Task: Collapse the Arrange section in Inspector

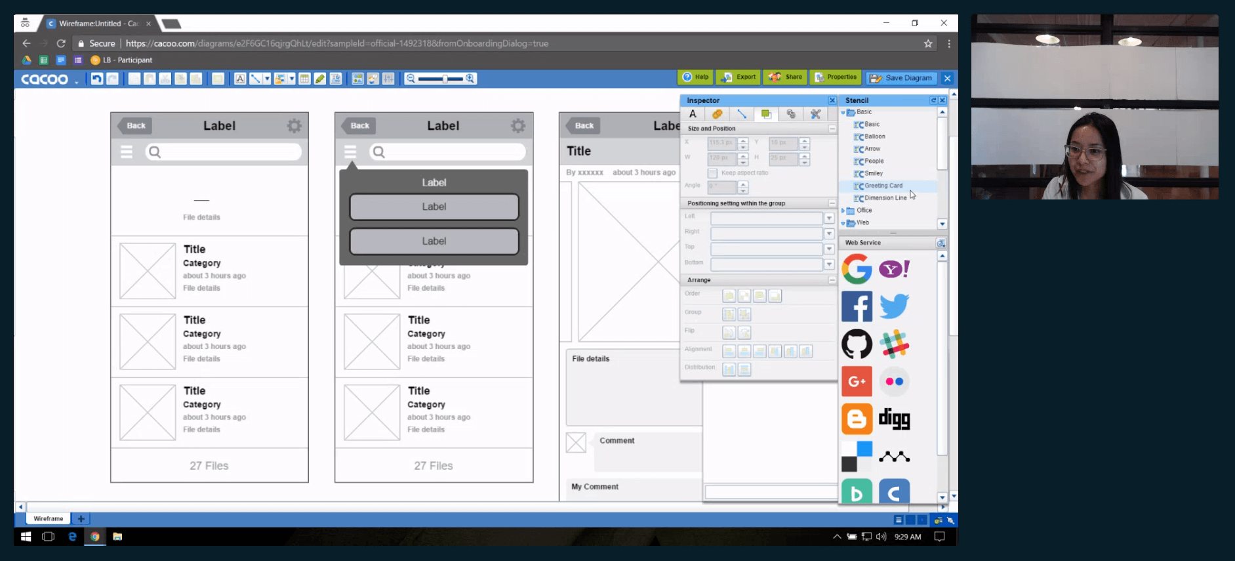Action: [832, 280]
